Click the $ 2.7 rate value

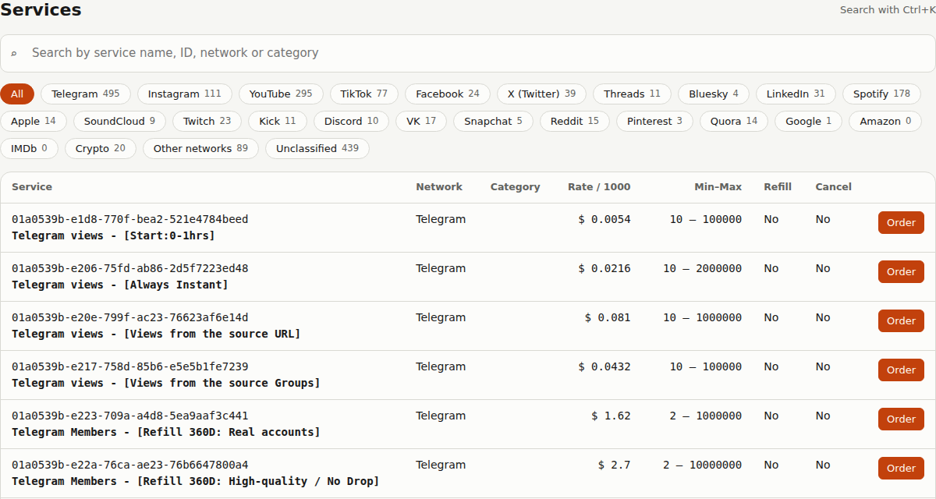pos(615,465)
